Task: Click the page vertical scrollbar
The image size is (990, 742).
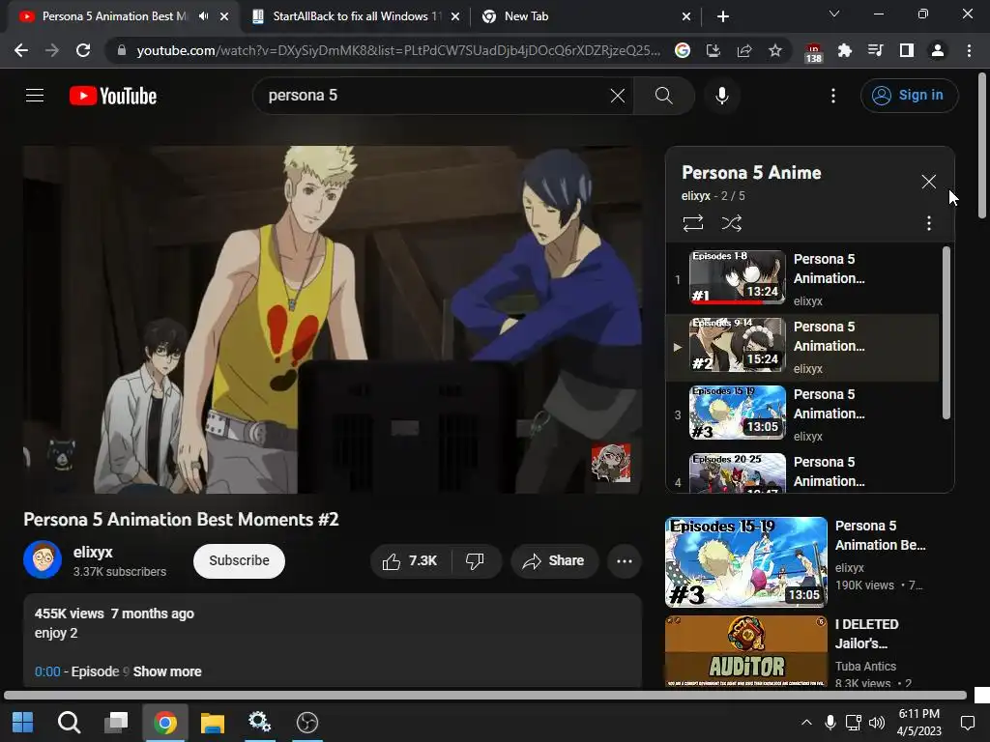Action: point(982,145)
